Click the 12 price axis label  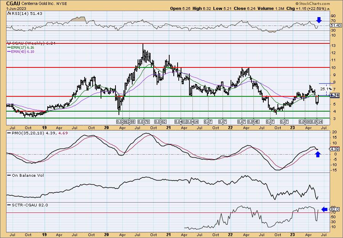[333, 53]
